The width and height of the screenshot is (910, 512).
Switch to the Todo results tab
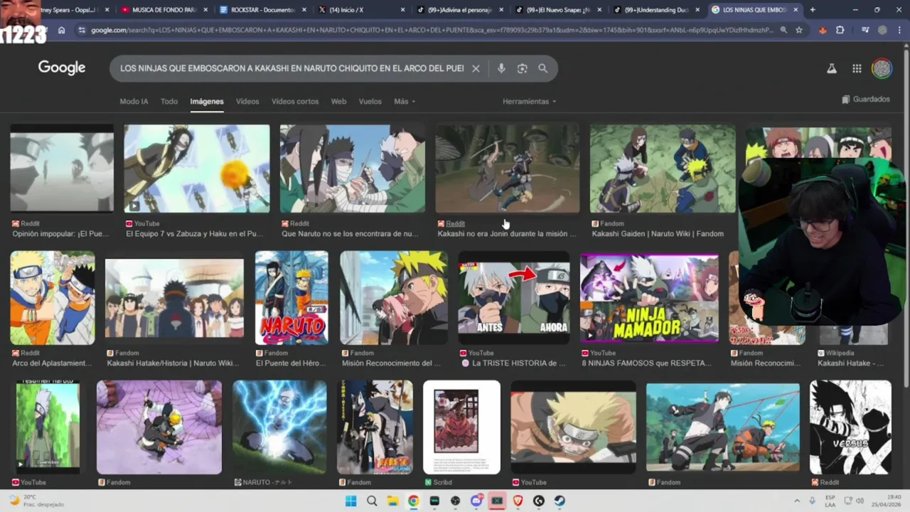point(169,102)
